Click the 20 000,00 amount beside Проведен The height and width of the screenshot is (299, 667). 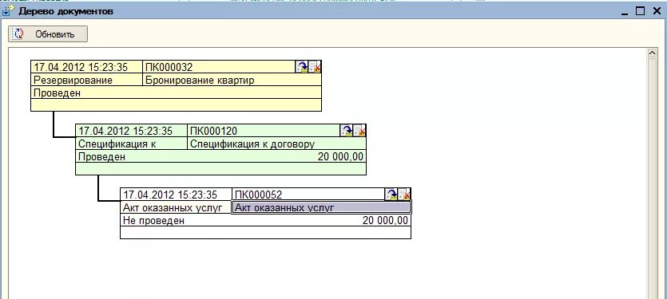pos(341,157)
